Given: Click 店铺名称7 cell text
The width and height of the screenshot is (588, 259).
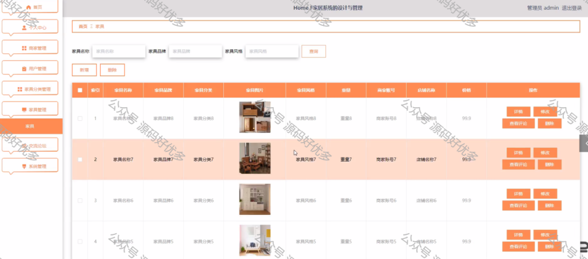Looking at the screenshot, I should [x=427, y=159].
